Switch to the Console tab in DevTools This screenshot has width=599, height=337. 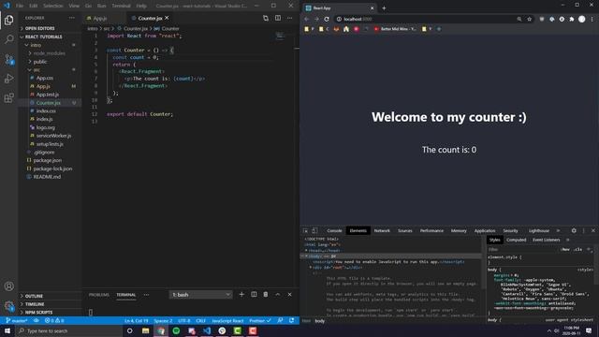[334, 231]
